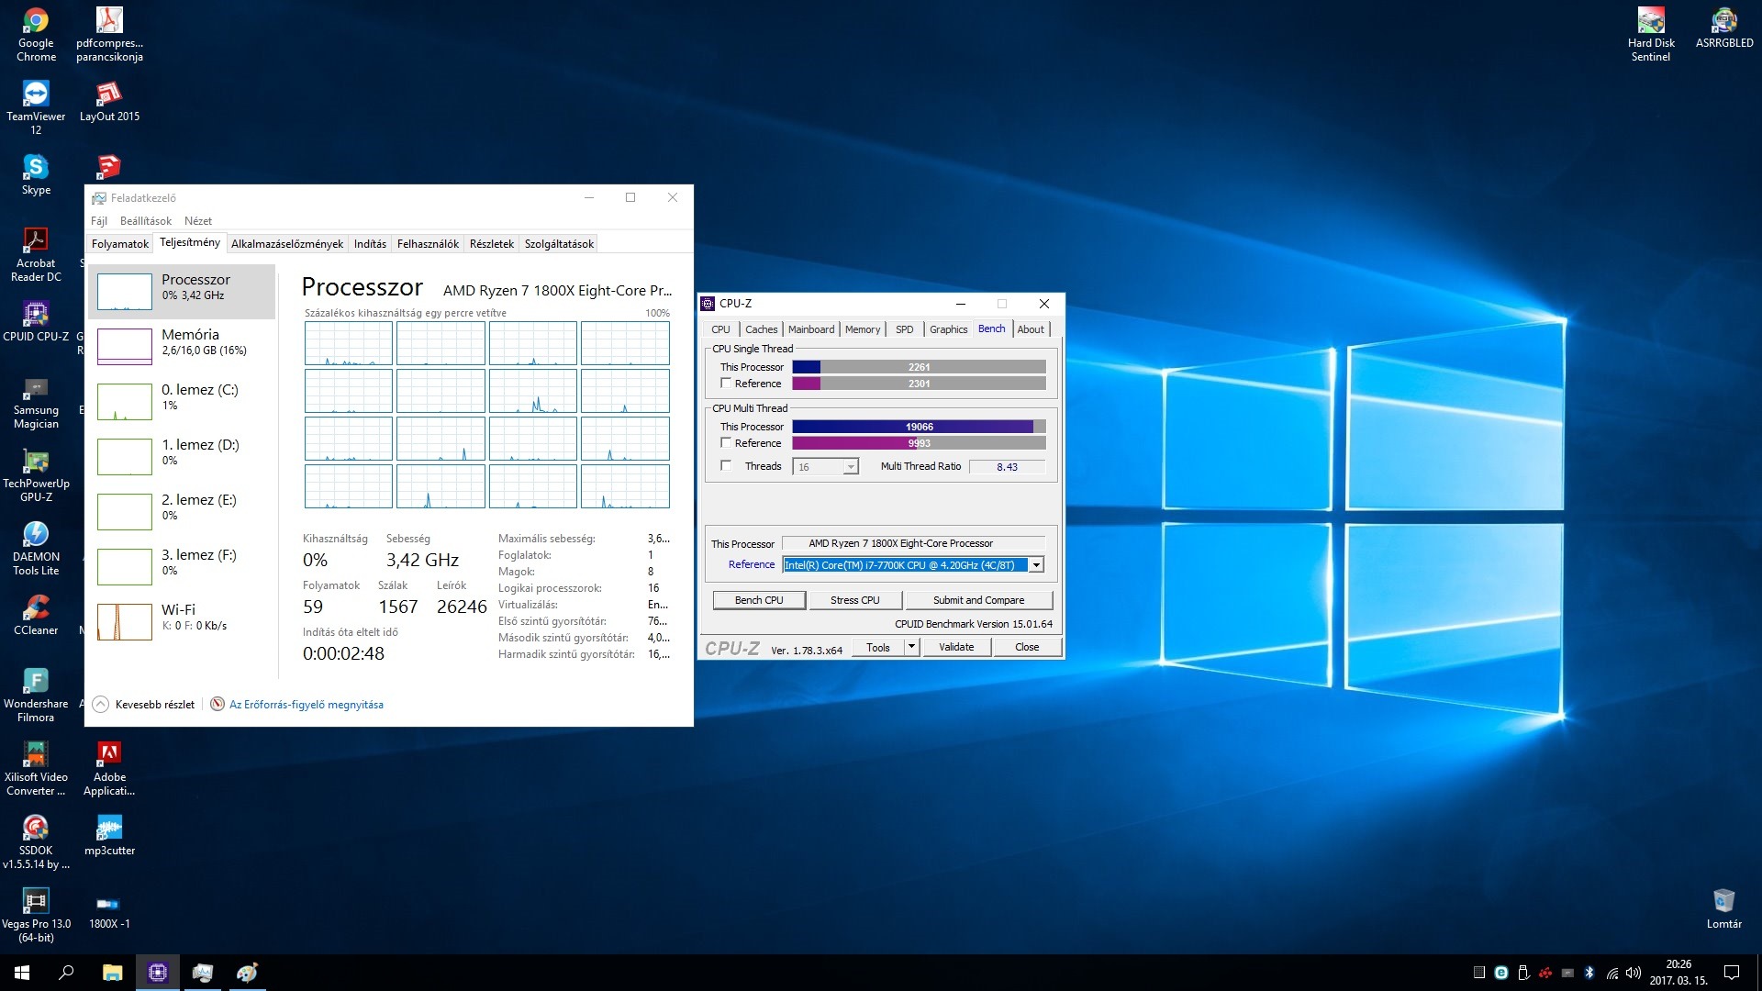Open the Xilisoft Video Converter shortcut
This screenshot has height=991, width=1762.
click(36, 768)
